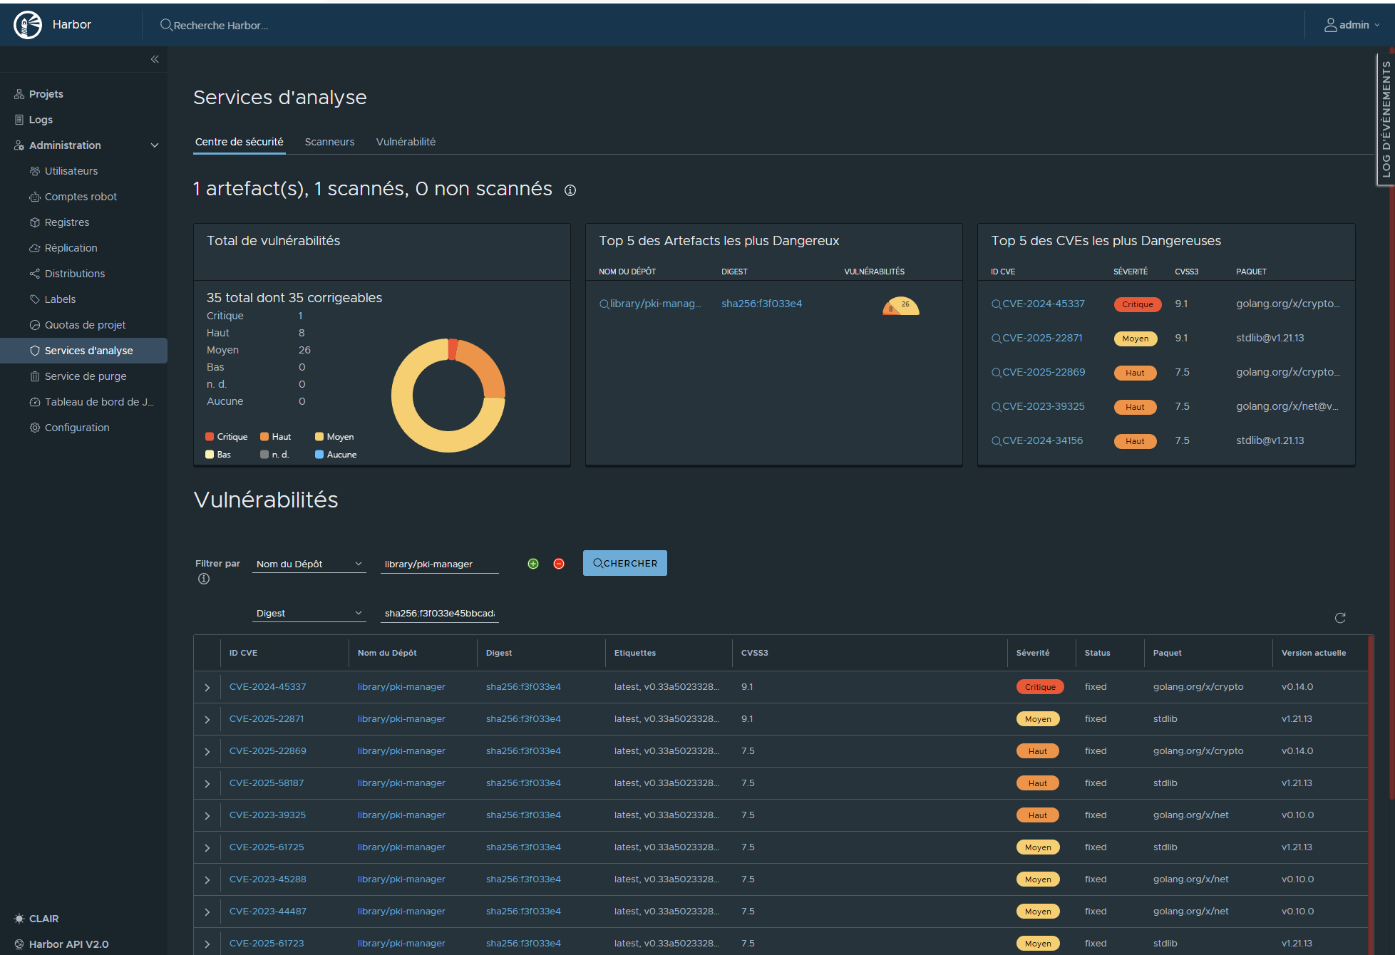This screenshot has width=1395, height=955.
Task: Switch to the Scanneurs tab
Action: coord(329,142)
